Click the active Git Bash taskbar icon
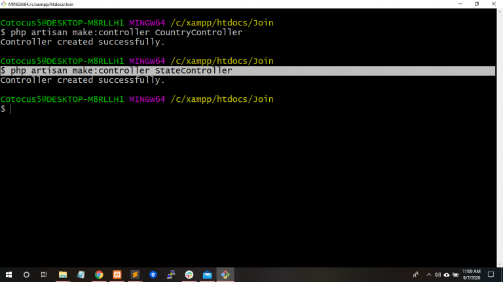Viewport: 503px width, 282px height. (225, 274)
